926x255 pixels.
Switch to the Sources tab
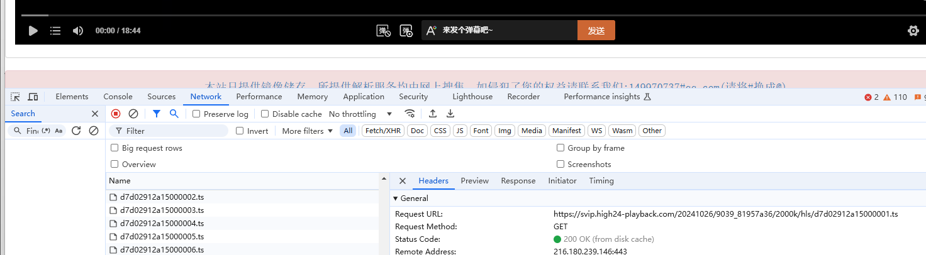(x=162, y=97)
